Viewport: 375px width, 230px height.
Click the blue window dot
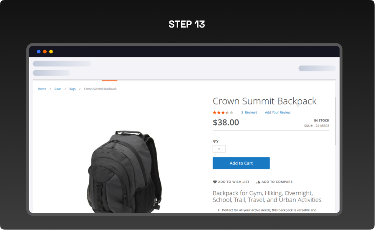coord(39,52)
